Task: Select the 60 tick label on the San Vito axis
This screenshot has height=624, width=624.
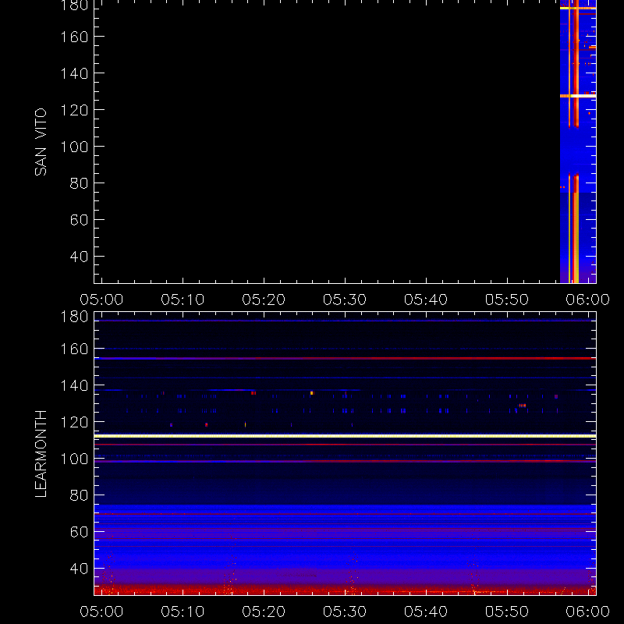Action: (79, 220)
